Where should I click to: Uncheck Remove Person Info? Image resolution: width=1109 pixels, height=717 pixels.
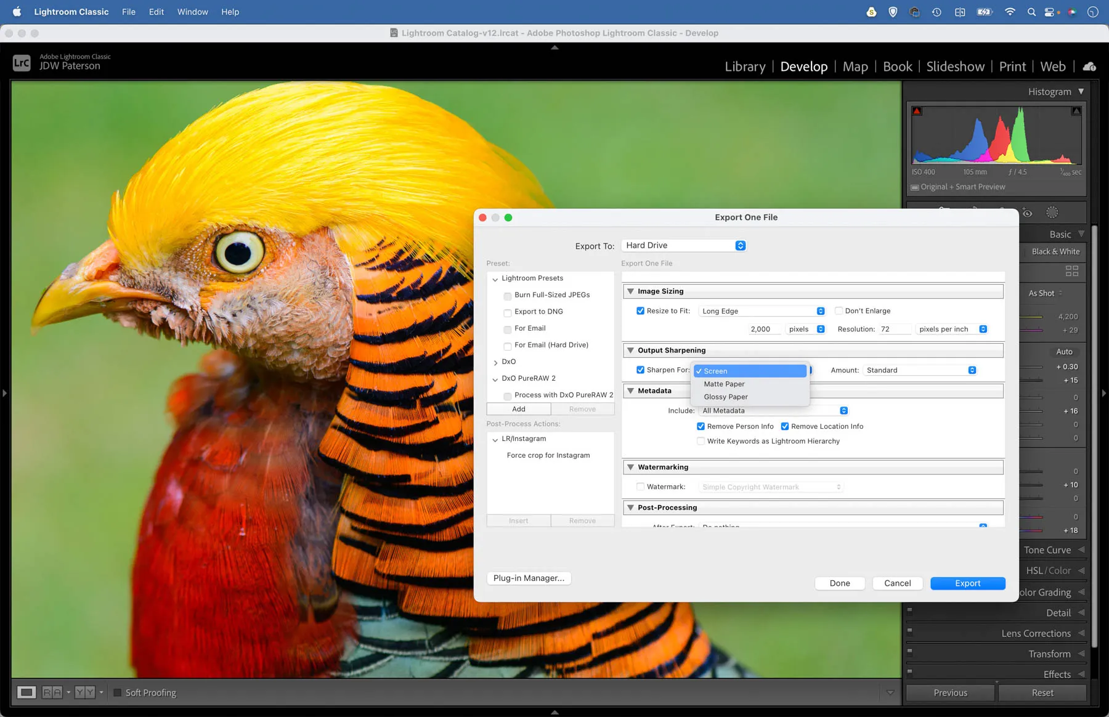coord(701,426)
